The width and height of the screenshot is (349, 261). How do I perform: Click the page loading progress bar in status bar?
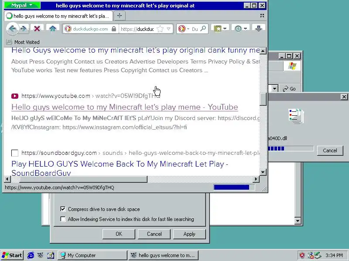234,187
